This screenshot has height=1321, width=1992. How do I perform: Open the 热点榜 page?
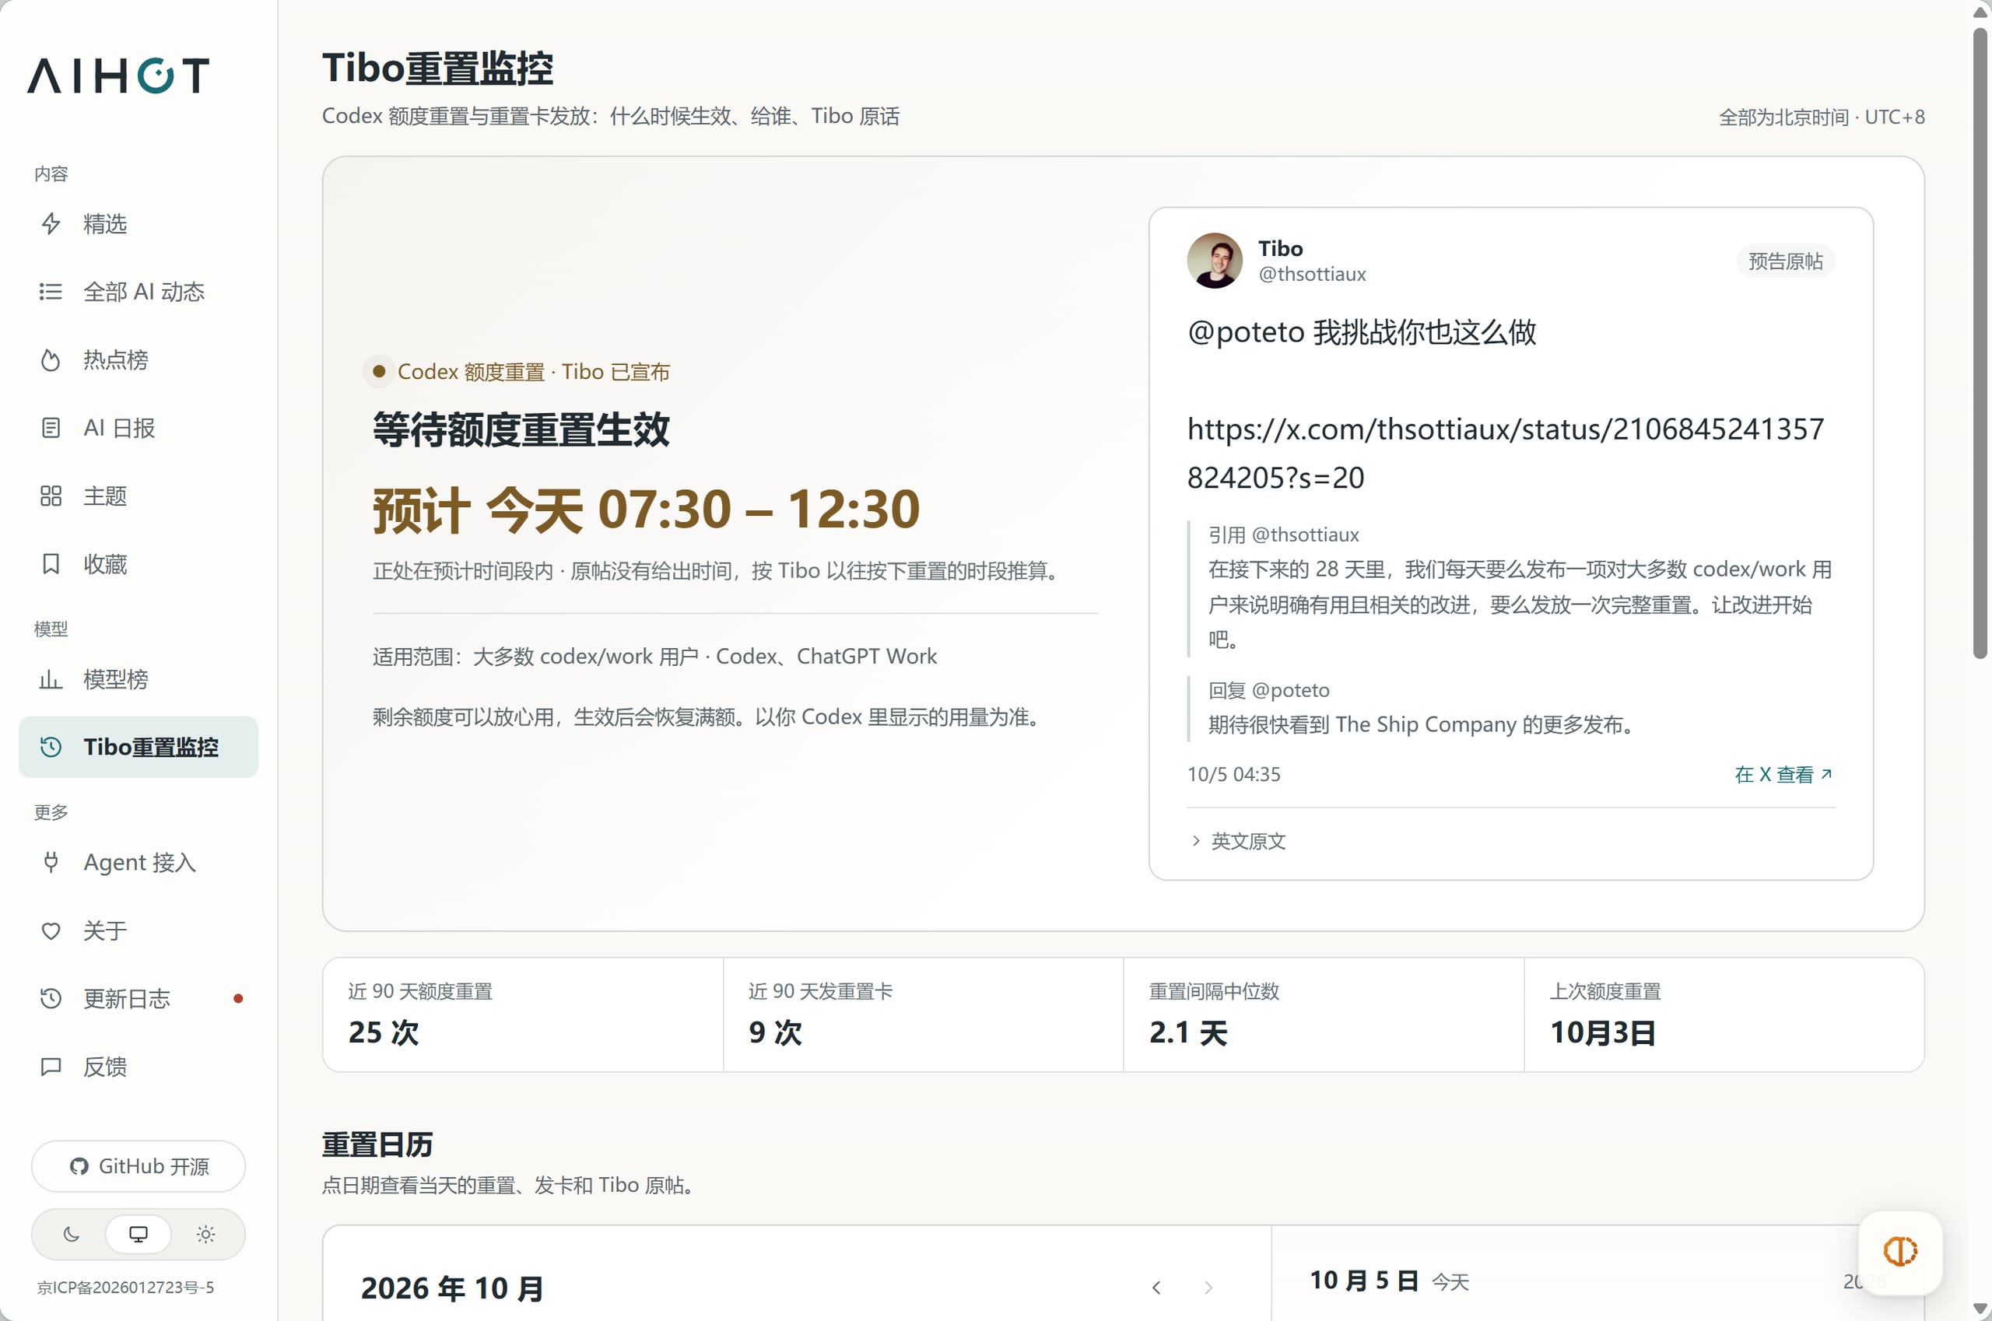pos(139,359)
